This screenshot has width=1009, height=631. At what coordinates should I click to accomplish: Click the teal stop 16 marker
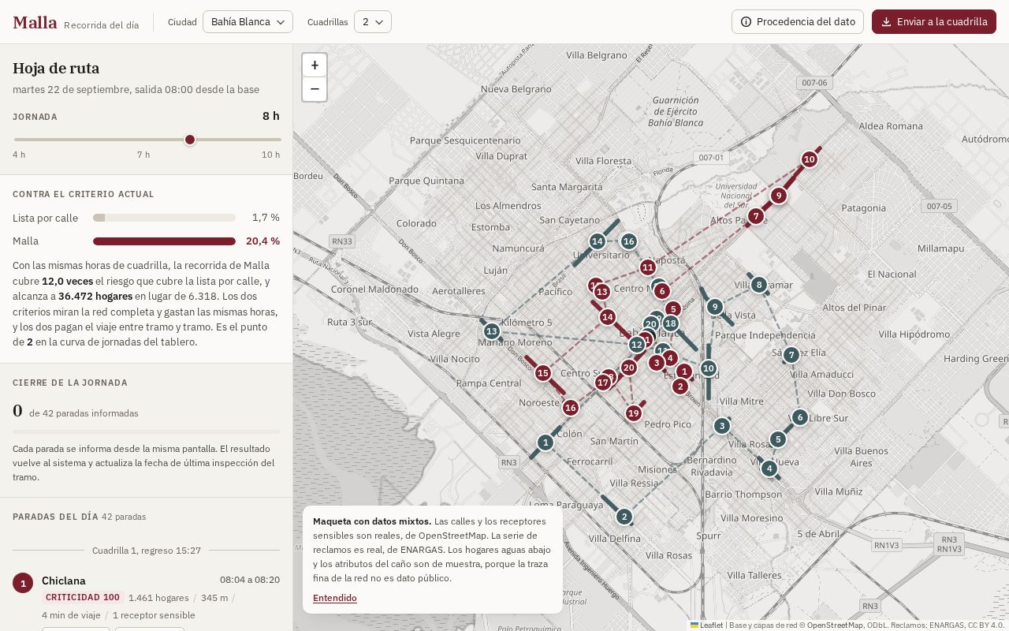(628, 241)
